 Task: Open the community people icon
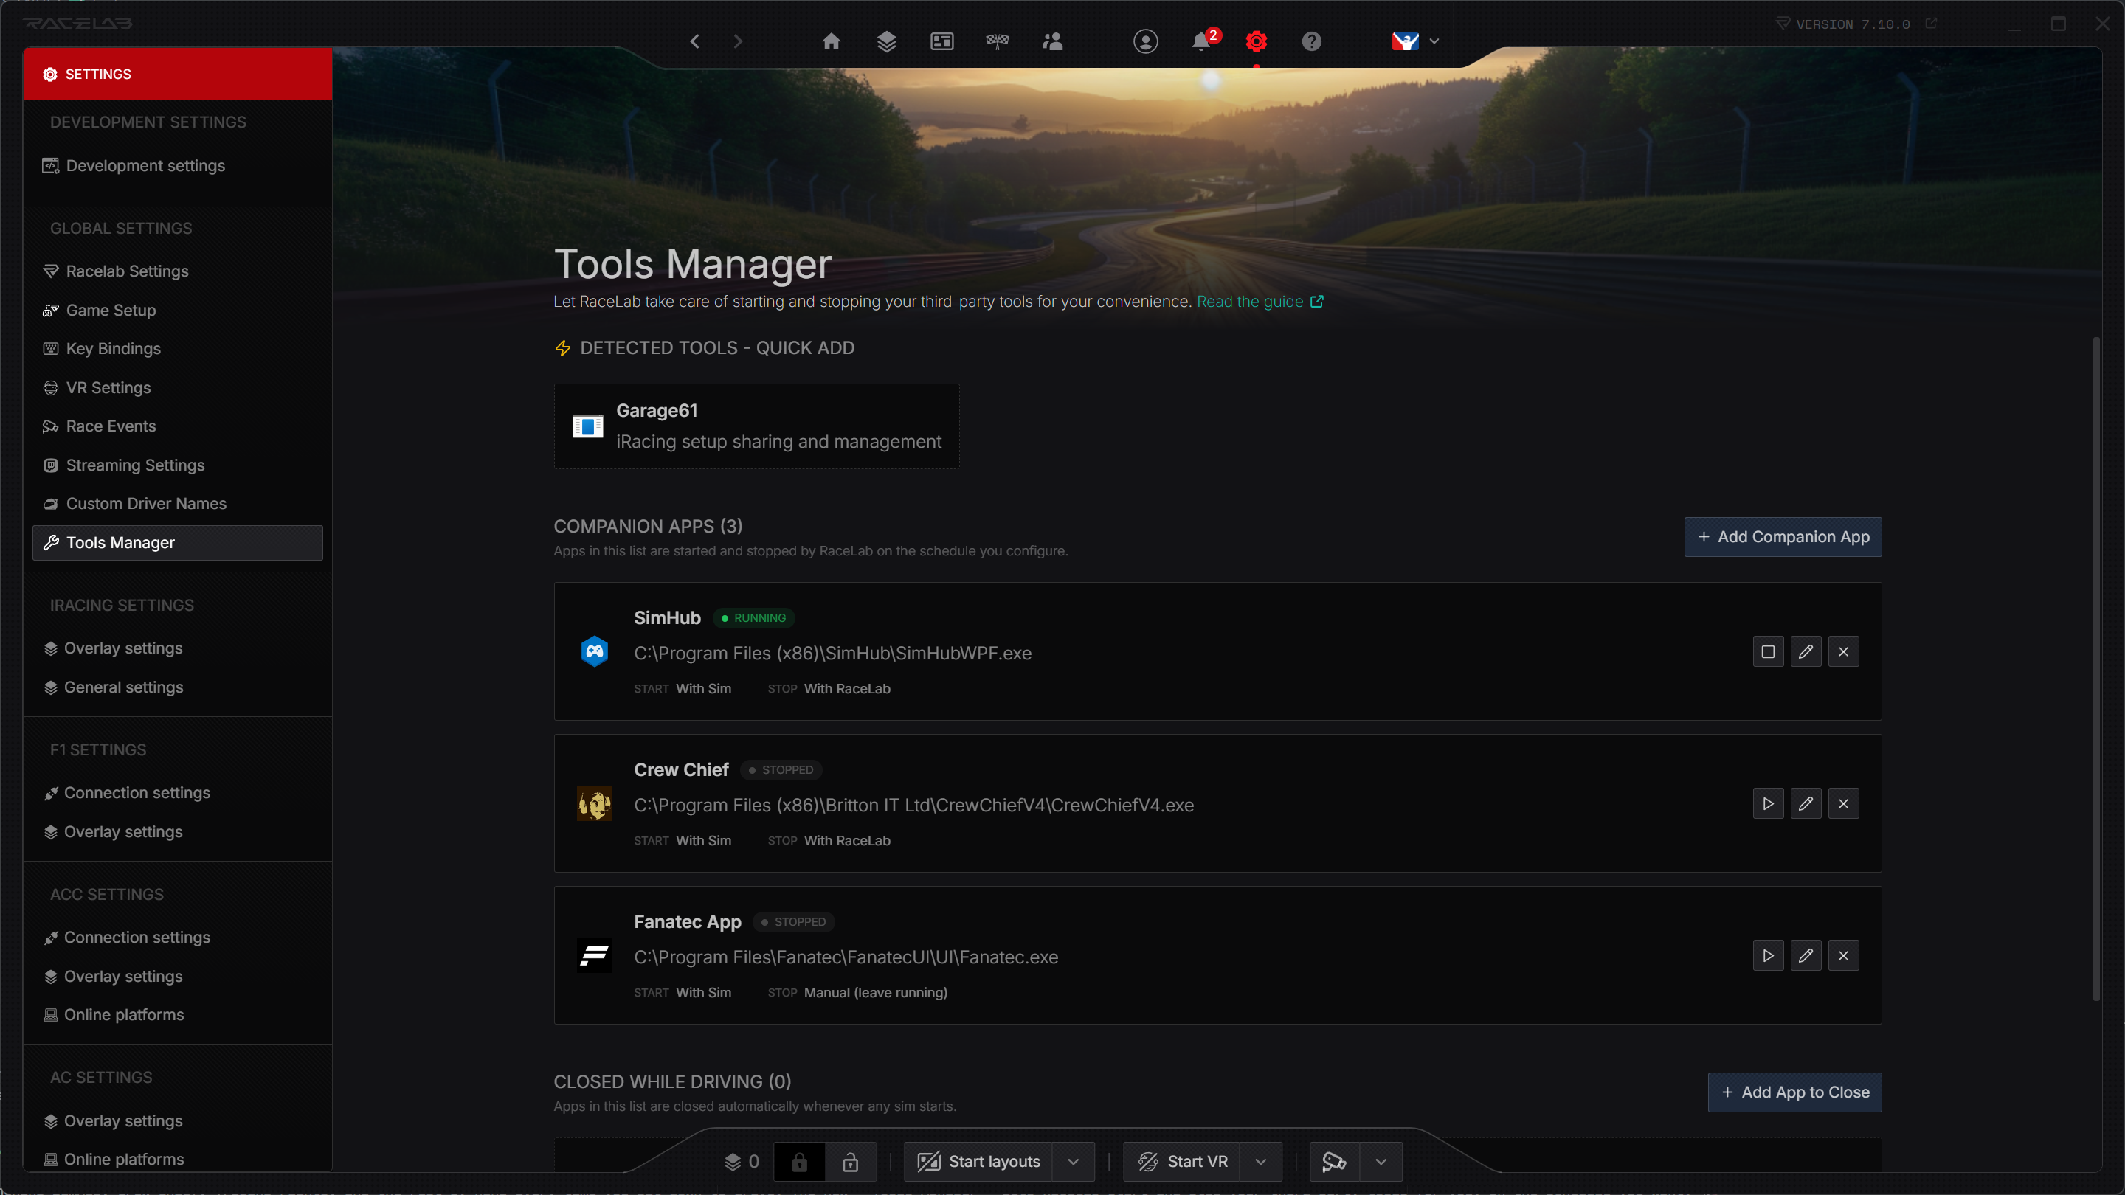point(1053,41)
